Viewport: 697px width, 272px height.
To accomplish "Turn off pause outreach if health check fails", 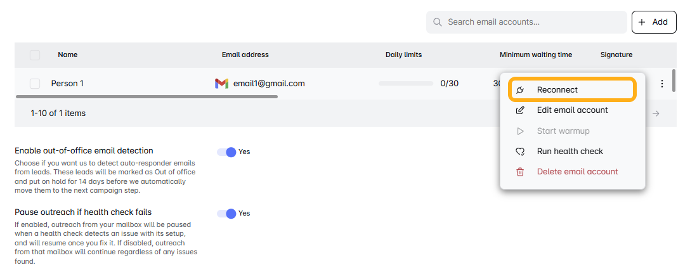I will (226, 214).
